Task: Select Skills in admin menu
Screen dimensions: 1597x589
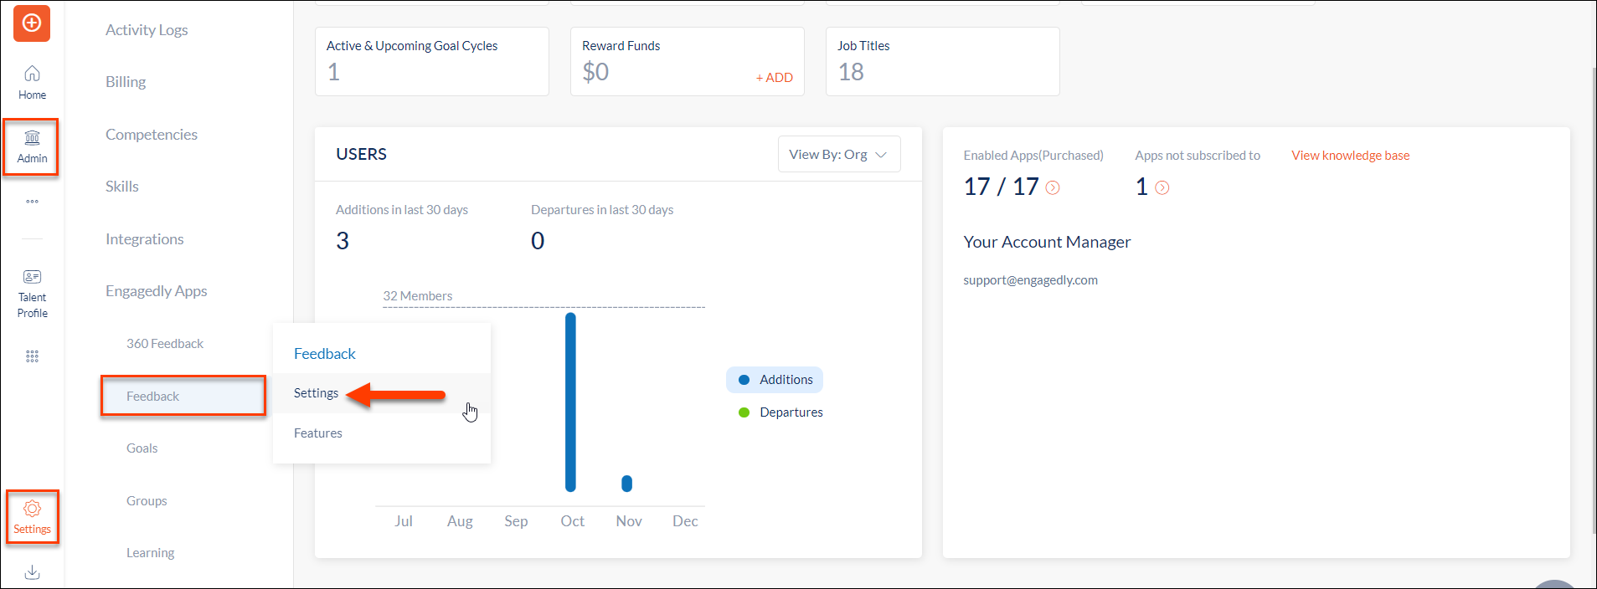Action: pos(122,187)
